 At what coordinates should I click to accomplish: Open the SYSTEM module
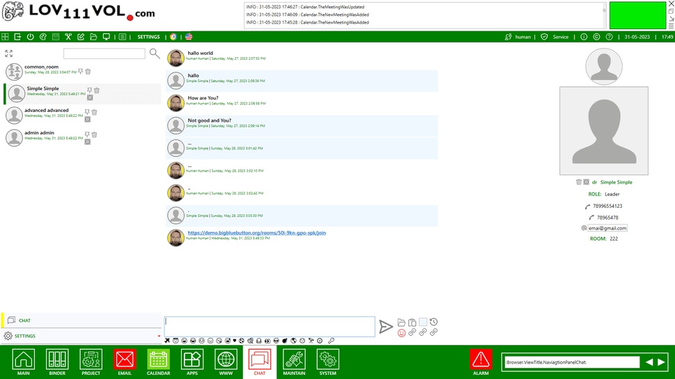click(327, 362)
